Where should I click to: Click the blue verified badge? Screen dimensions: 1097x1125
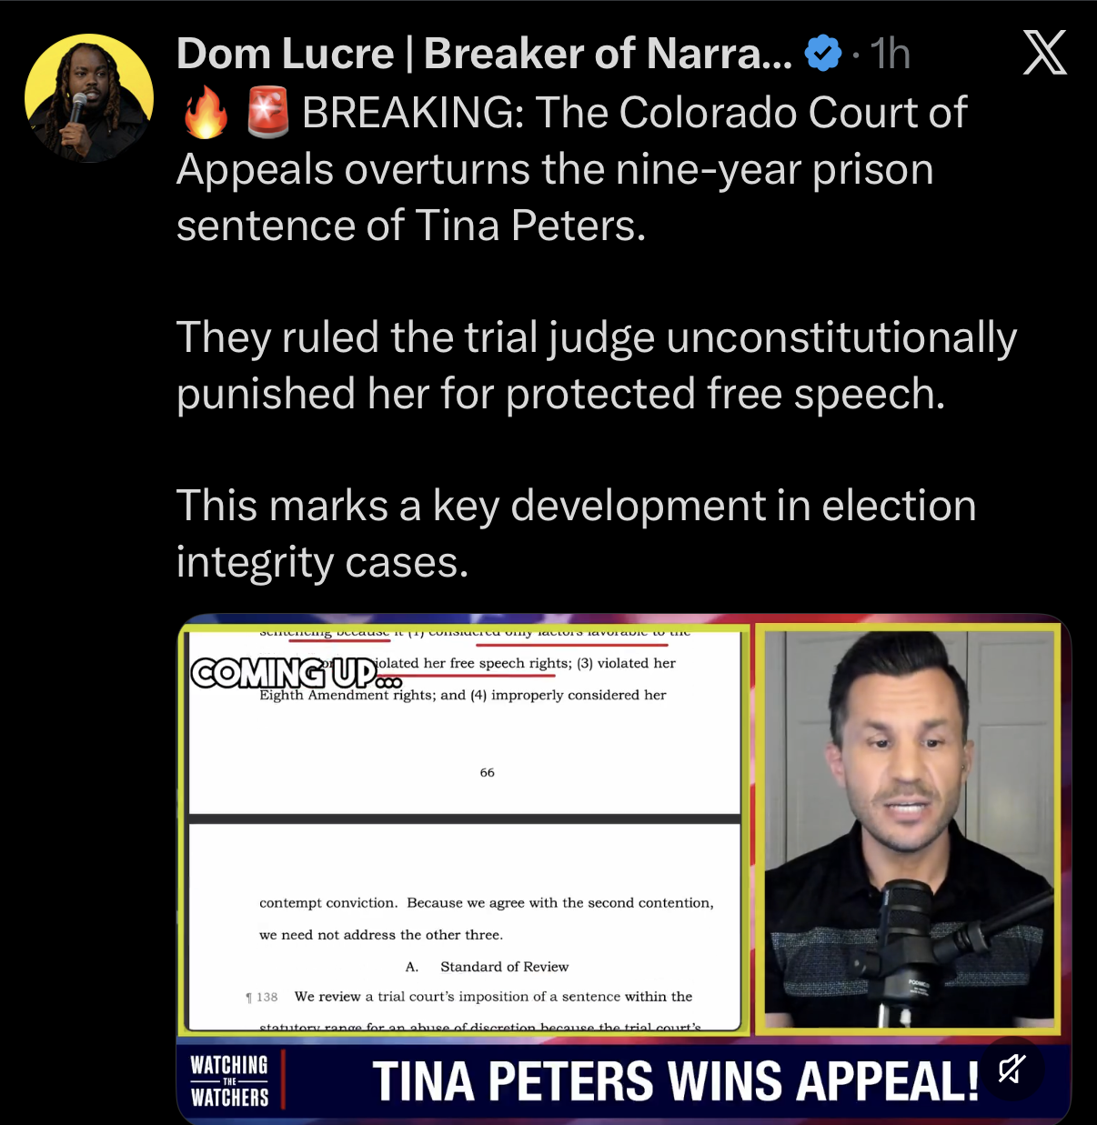coord(823,54)
